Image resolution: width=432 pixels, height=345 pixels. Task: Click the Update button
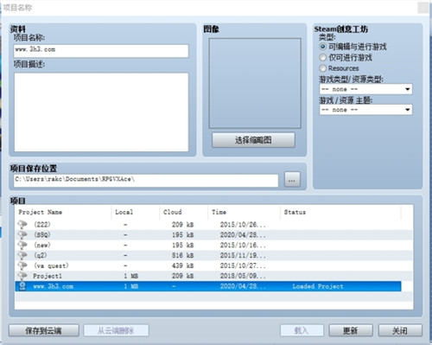click(x=351, y=330)
